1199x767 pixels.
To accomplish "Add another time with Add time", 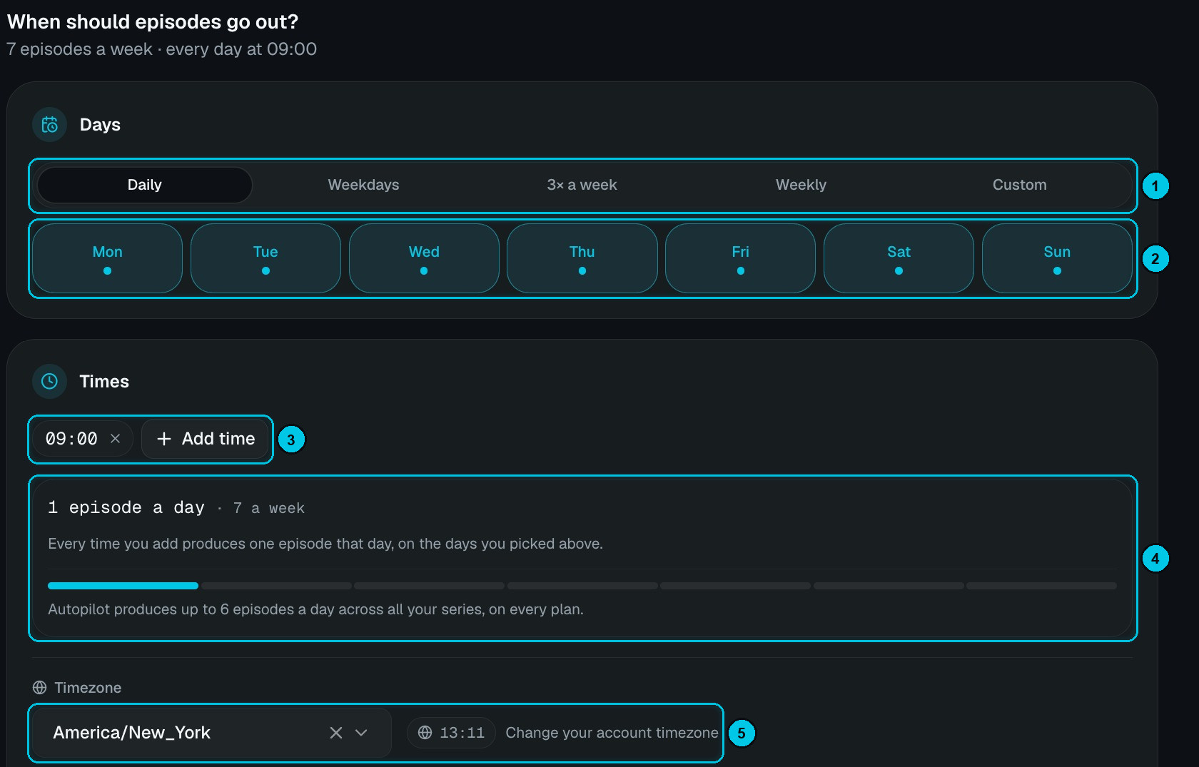I will [206, 439].
